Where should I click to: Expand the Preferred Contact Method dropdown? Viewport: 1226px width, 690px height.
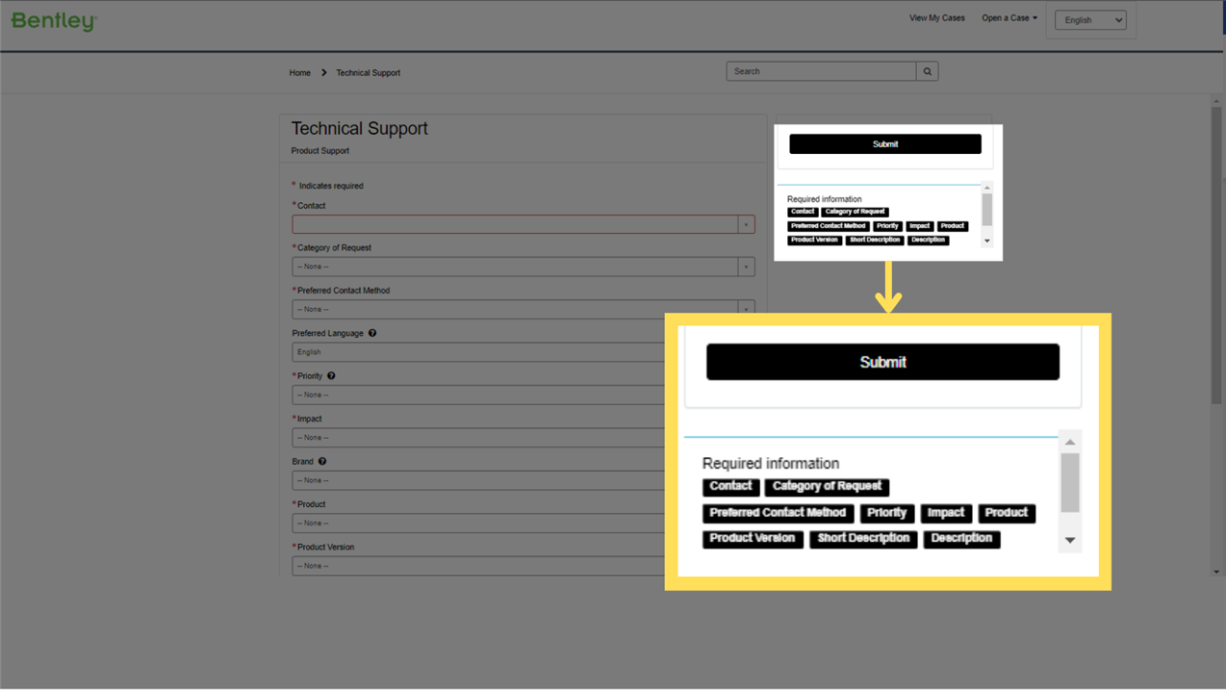[524, 309]
